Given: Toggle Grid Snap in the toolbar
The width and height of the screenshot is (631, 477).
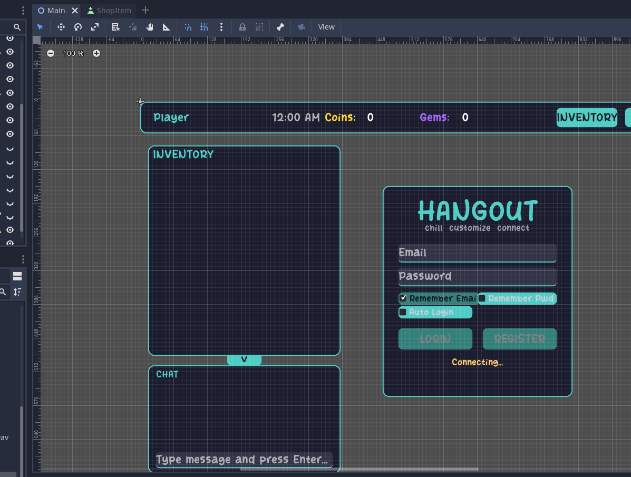Looking at the screenshot, I should (205, 27).
